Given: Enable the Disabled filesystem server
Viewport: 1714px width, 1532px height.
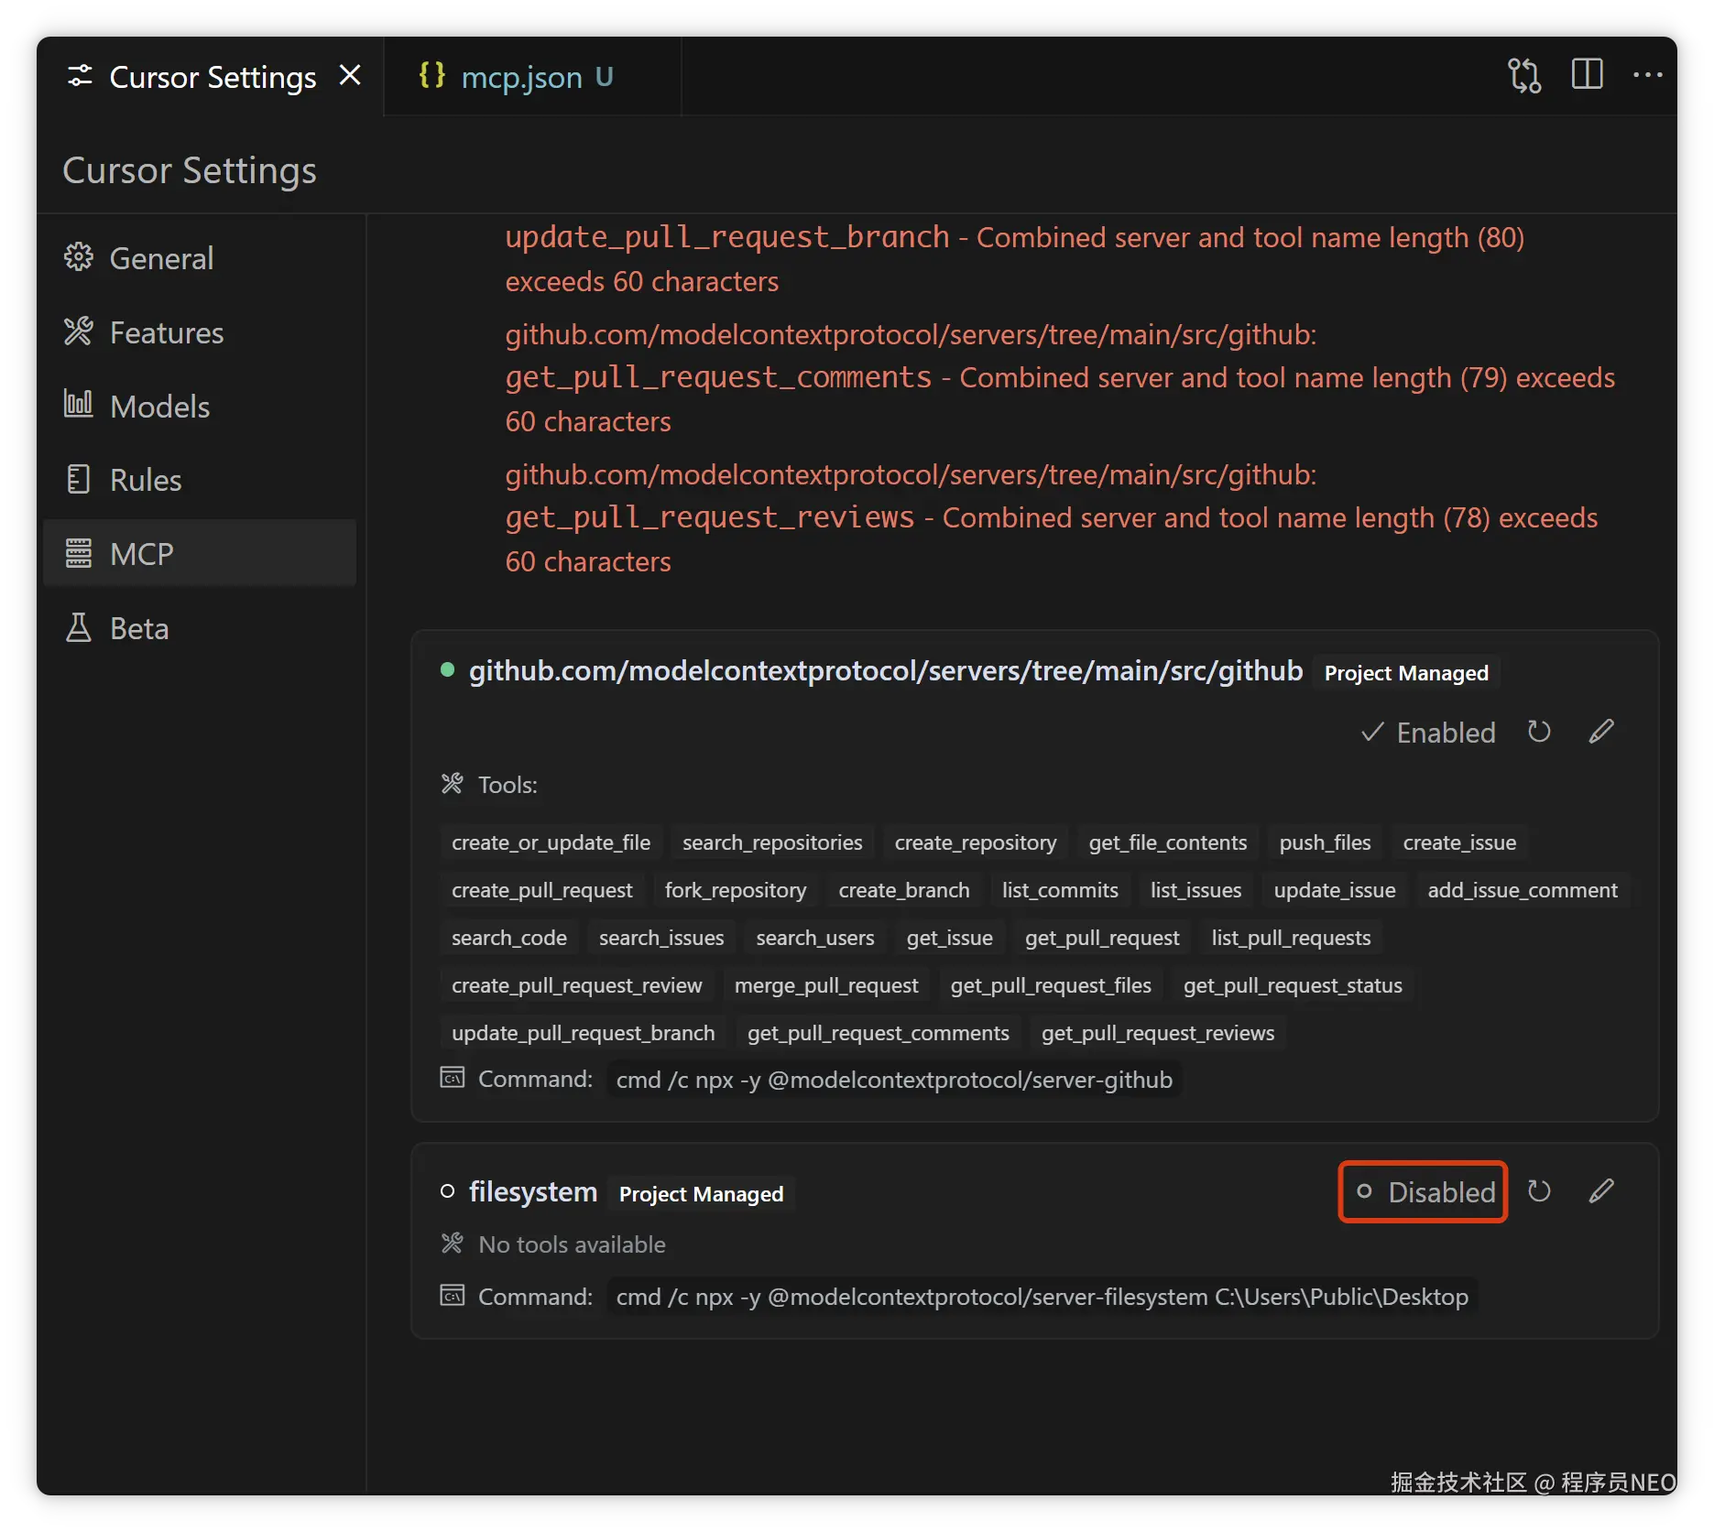Looking at the screenshot, I should [1424, 1191].
